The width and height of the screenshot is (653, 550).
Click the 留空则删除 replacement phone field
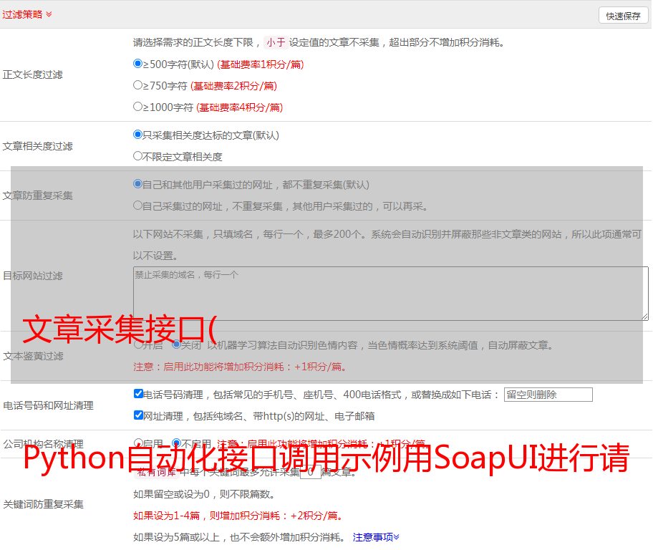point(548,395)
